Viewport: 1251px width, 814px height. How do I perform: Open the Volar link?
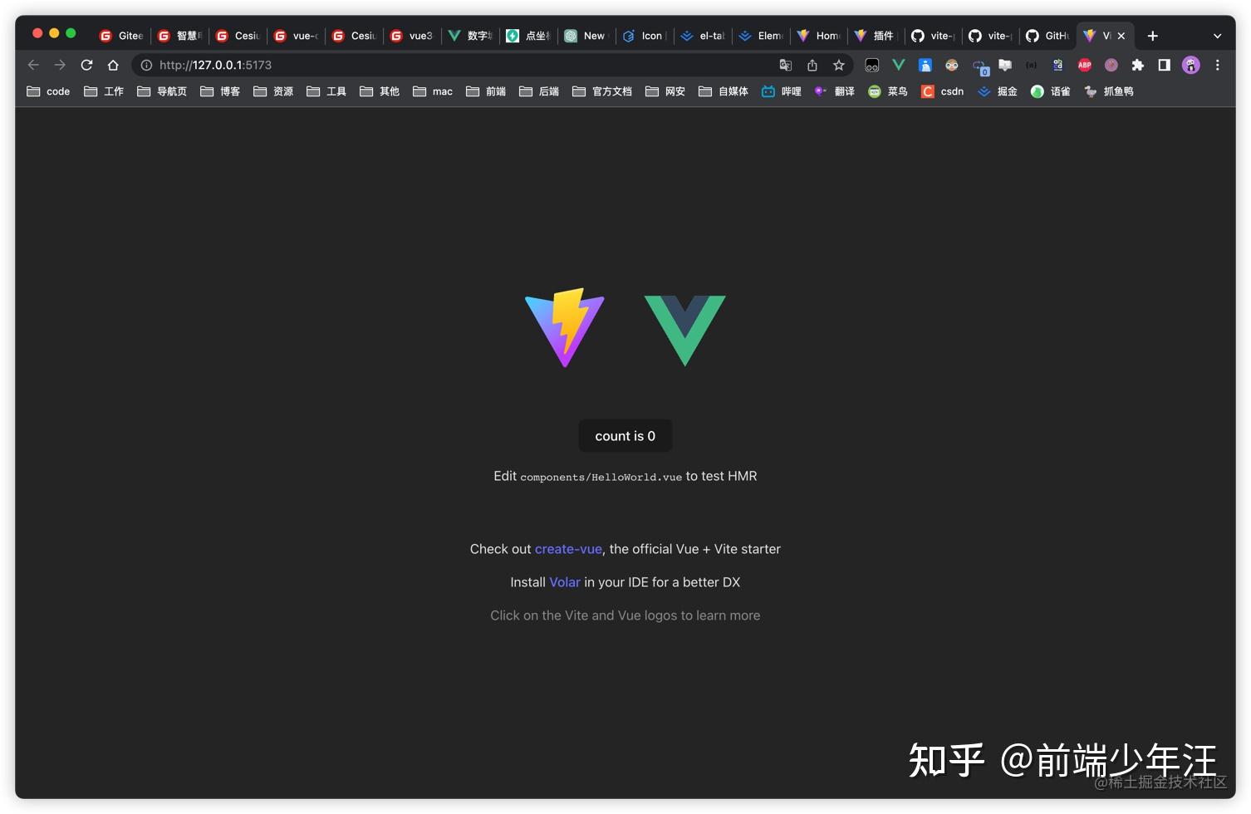[564, 582]
